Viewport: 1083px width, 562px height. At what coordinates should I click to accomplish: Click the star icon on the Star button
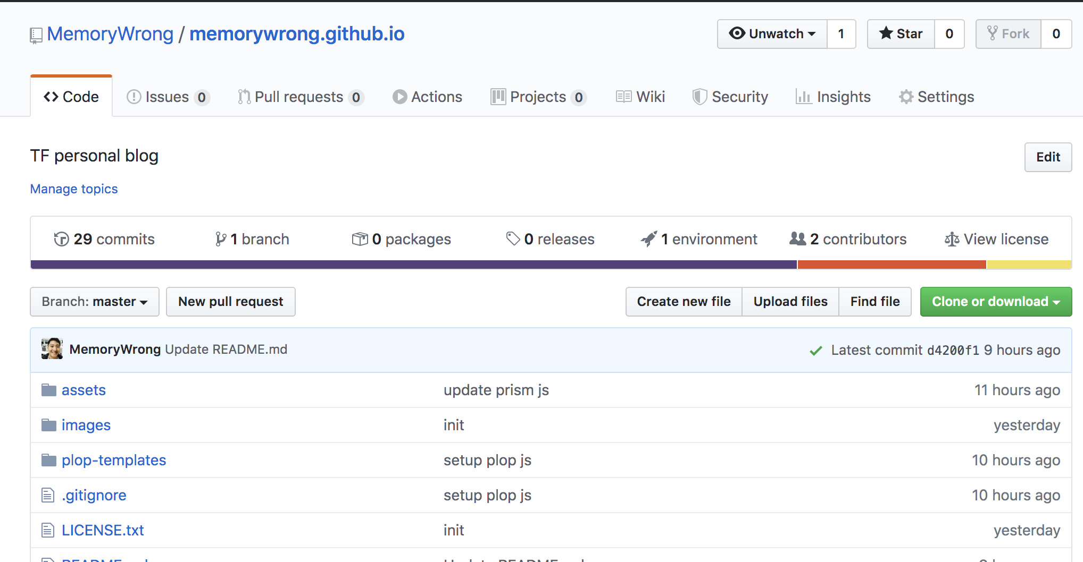click(886, 33)
